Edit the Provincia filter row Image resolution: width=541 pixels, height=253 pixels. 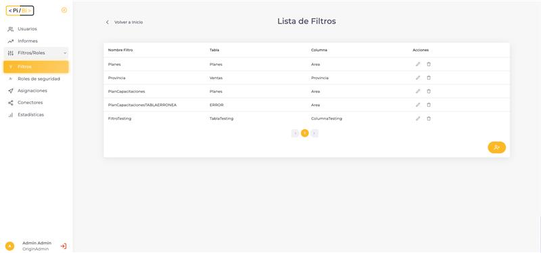click(418, 78)
